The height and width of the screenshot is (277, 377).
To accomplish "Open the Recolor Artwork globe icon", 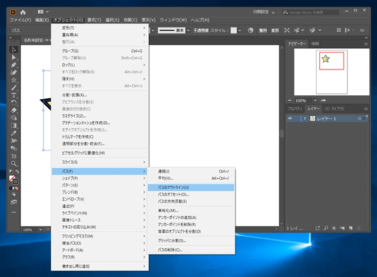I will tap(250, 30).
